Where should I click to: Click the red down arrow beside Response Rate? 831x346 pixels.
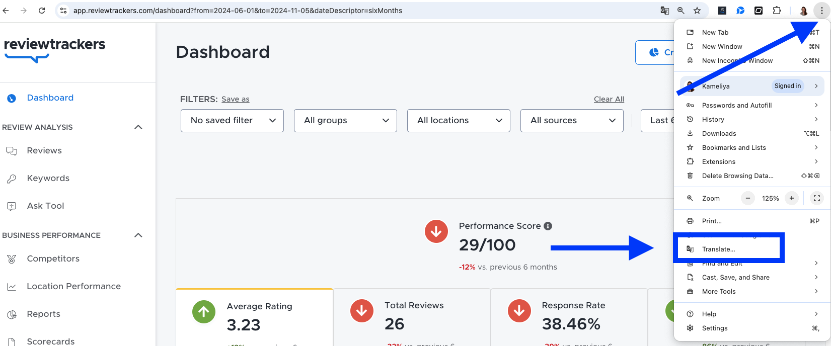point(519,311)
